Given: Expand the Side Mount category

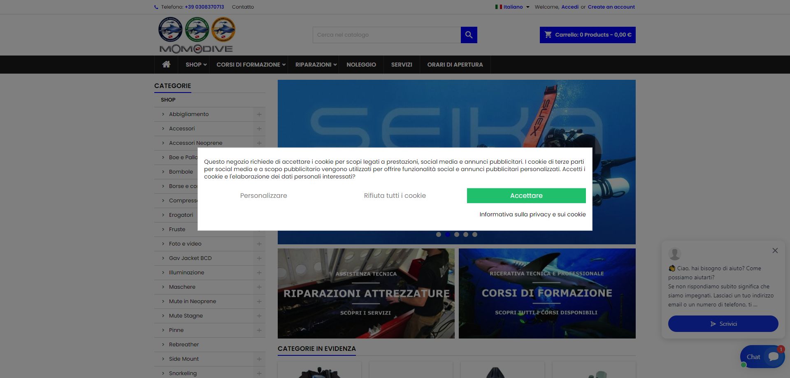Looking at the screenshot, I should (259, 359).
